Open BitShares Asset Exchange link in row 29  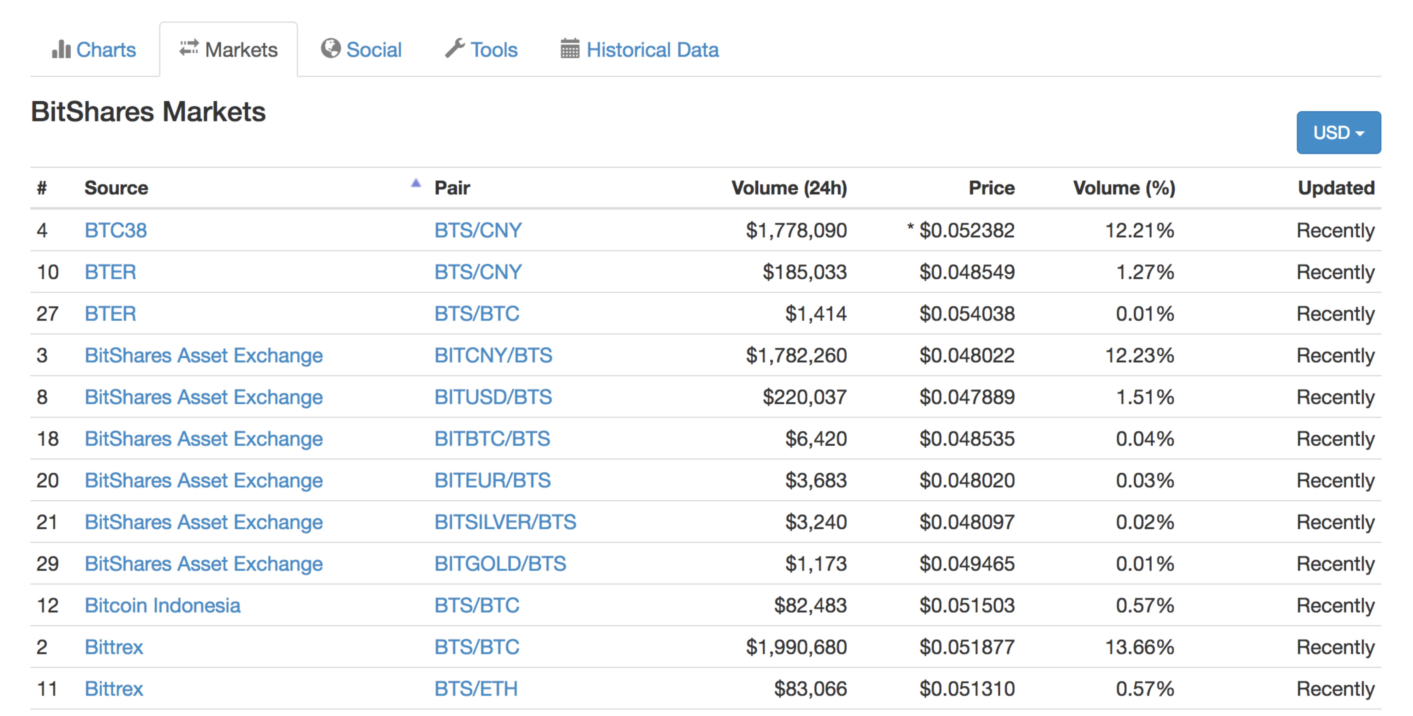(204, 564)
